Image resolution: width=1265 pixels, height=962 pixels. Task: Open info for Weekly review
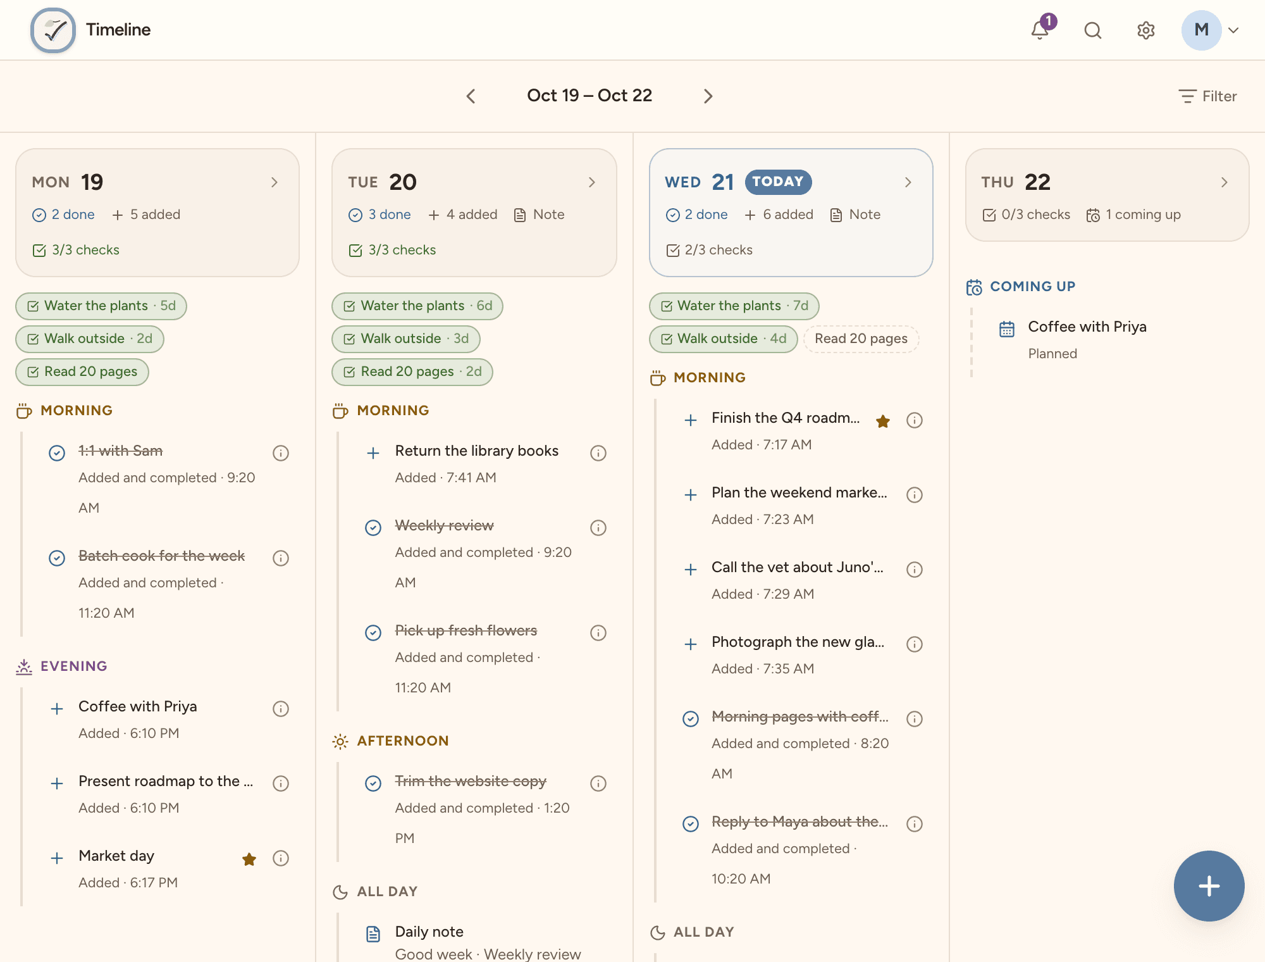(598, 527)
